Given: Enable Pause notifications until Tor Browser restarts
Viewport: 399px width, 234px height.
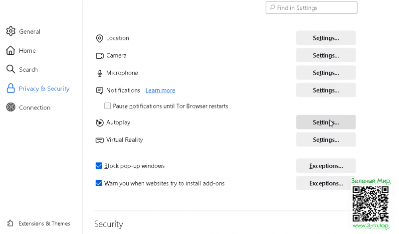Looking at the screenshot, I should (107, 106).
